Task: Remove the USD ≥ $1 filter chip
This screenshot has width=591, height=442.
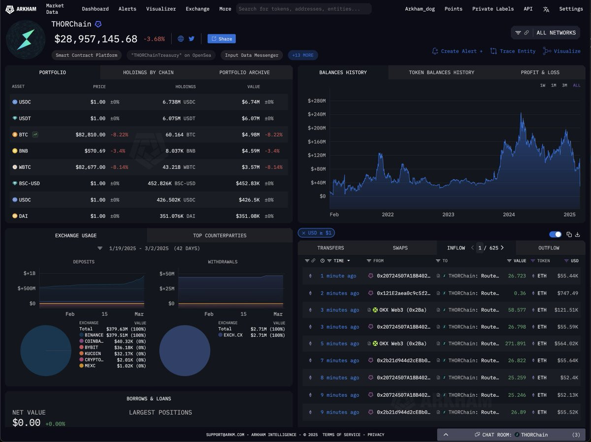Action: (303, 233)
